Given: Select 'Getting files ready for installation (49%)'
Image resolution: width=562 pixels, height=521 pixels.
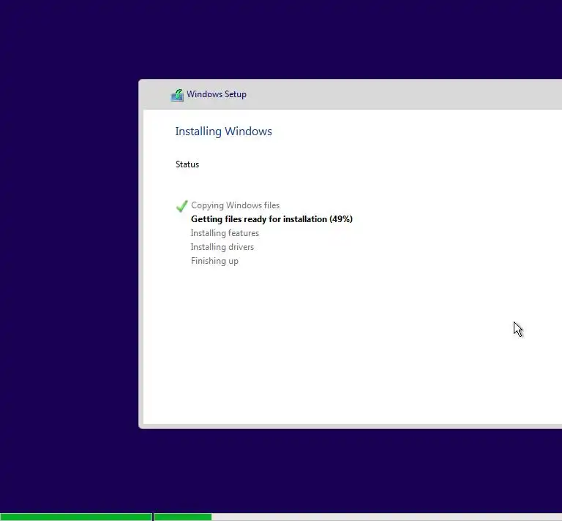Looking at the screenshot, I should pyautogui.click(x=271, y=219).
